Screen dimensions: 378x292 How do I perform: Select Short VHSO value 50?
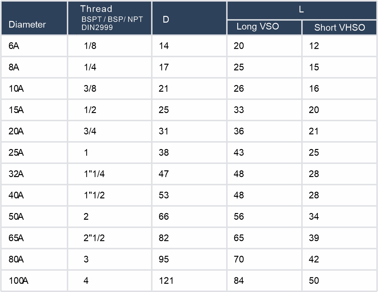coord(314,281)
